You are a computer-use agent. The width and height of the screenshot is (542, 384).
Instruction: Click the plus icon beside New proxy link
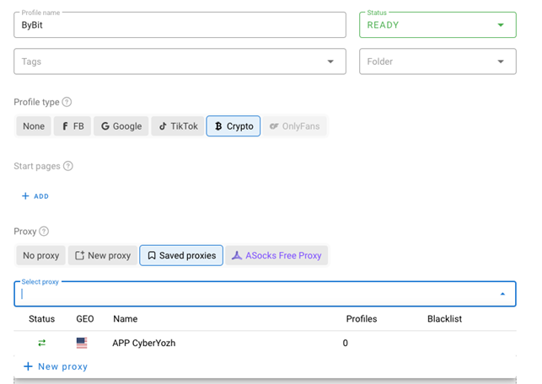(x=28, y=366)
